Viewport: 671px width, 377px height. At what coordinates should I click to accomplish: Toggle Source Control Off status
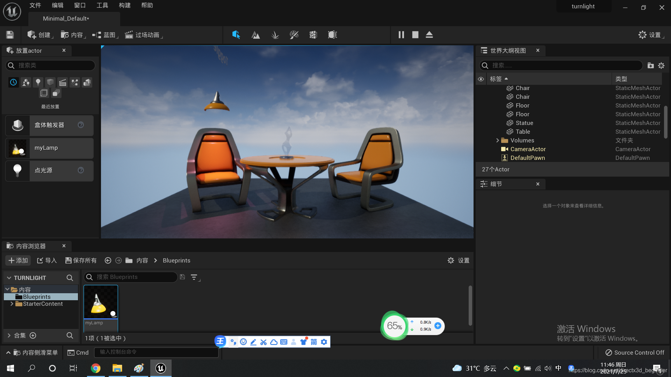[x=635, y=353]
